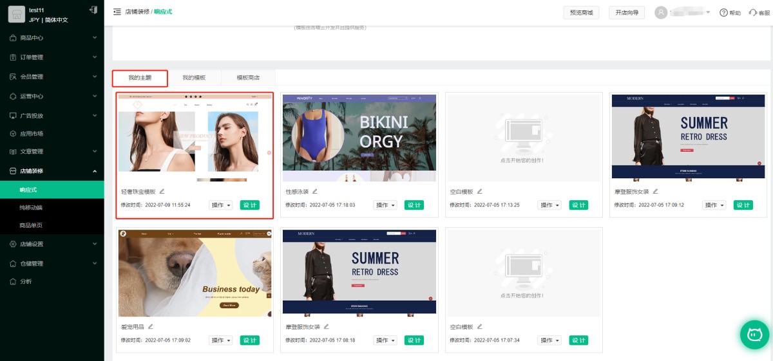The height and width of the screenshot is (361, 773).
Task: Click 设计 button for 性感泳装 theme
Action: (414, 205)
